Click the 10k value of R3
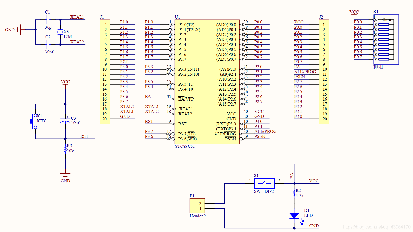 [70, 151]
